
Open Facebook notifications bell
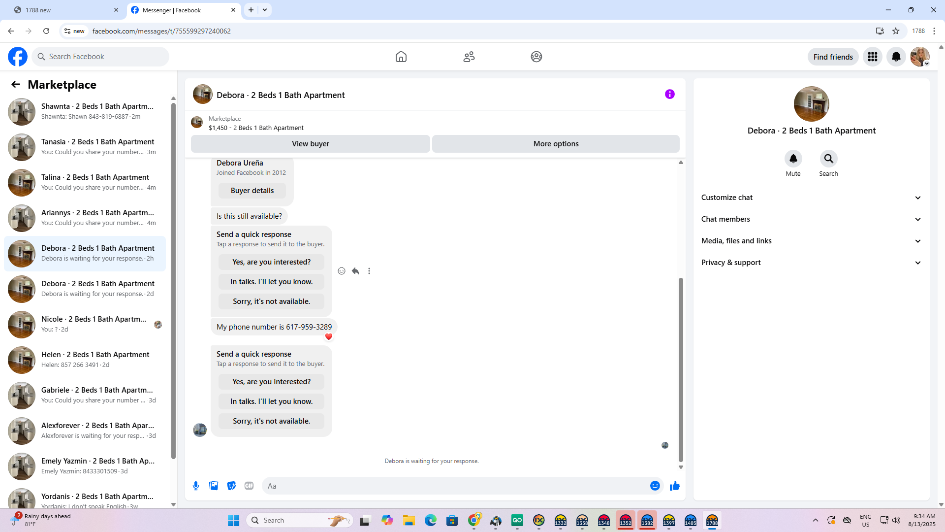coord(896,57)
